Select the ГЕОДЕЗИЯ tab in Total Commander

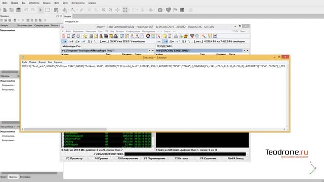164,46
